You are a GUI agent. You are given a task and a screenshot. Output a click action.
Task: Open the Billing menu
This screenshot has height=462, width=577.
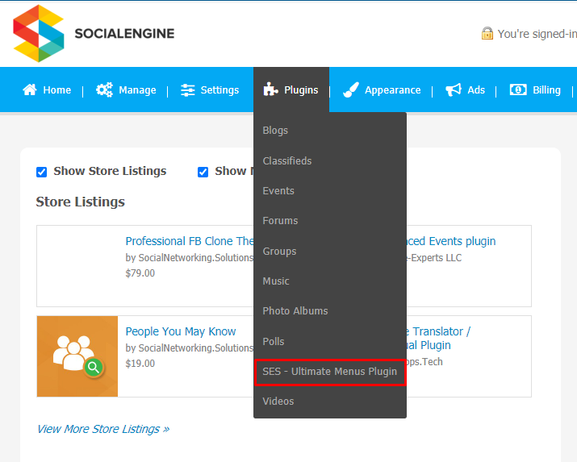tap(535, 89)
